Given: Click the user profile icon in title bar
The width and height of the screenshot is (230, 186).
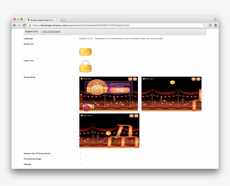Looking at the screenshot, I should coord(215,19).
